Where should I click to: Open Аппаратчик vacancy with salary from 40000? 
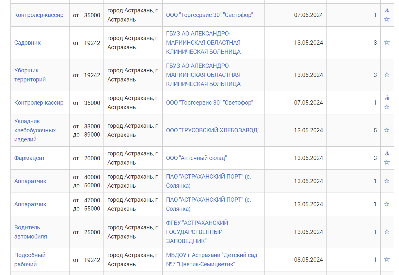30,181
